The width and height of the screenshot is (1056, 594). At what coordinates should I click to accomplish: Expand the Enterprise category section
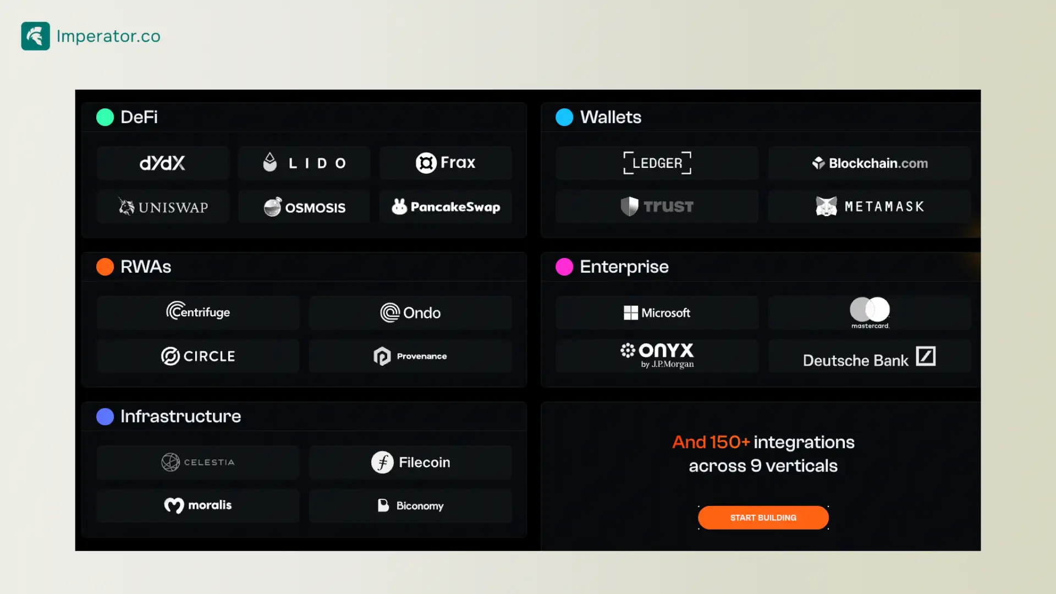624,266
